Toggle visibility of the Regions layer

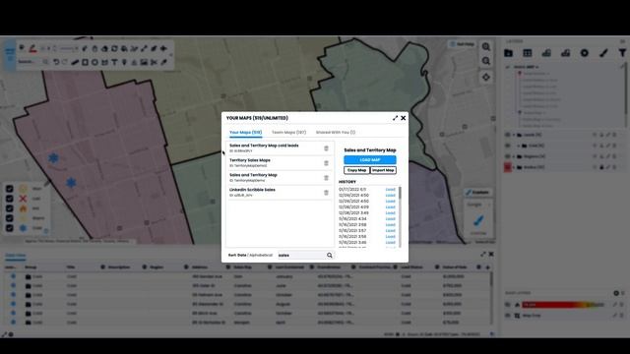pyautogui.click(x=508, y=156)
